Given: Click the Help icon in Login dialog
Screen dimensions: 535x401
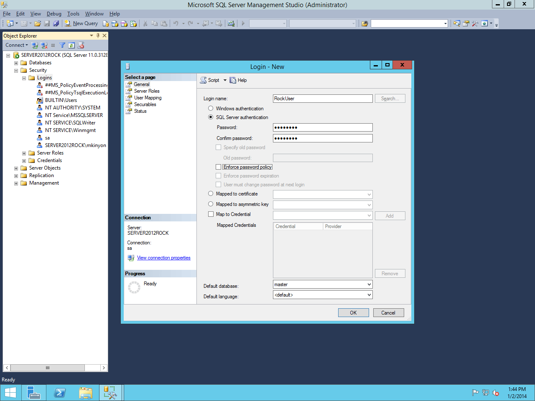Looking at the screenshot, I should click(x=233, y=80).
